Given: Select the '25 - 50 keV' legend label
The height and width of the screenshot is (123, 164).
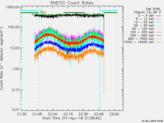Looking at the screenshot, I should [x=144, y=26].
